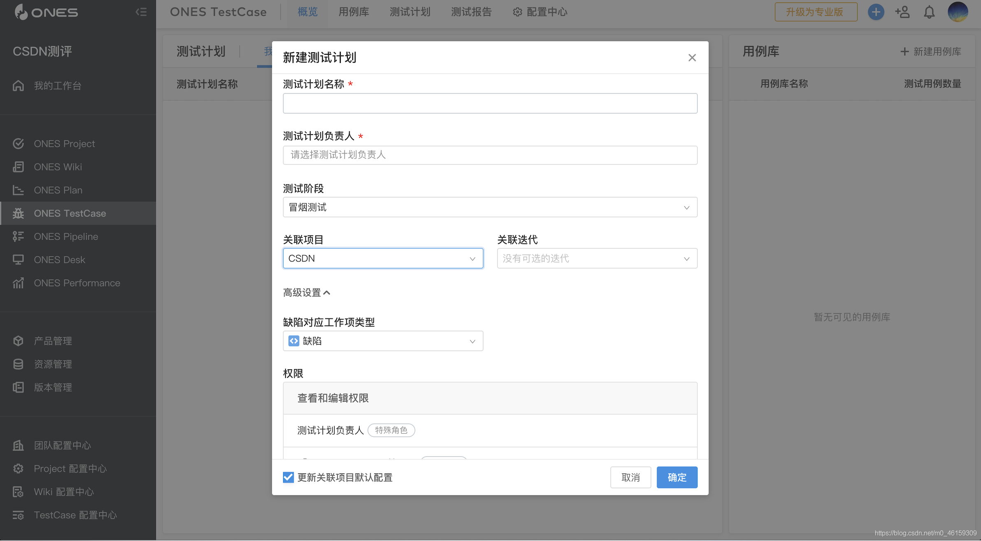This screenshot has width=981, height=541.
Task: Click the ONES Performance graph icon
Action: 18,283
